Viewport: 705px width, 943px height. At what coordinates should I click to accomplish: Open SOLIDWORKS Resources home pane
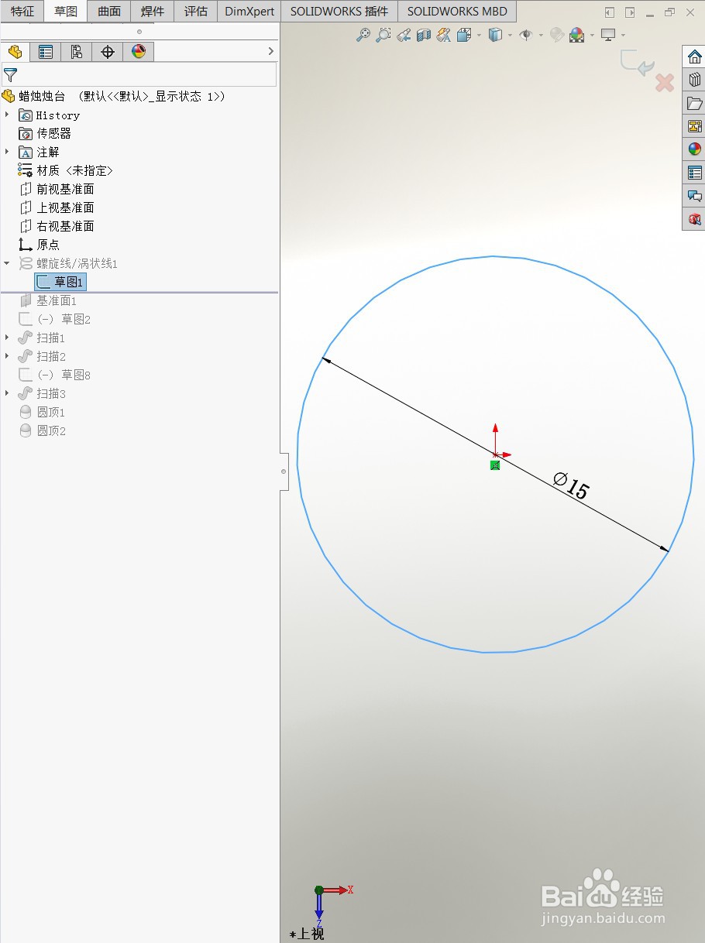[694, 57]
